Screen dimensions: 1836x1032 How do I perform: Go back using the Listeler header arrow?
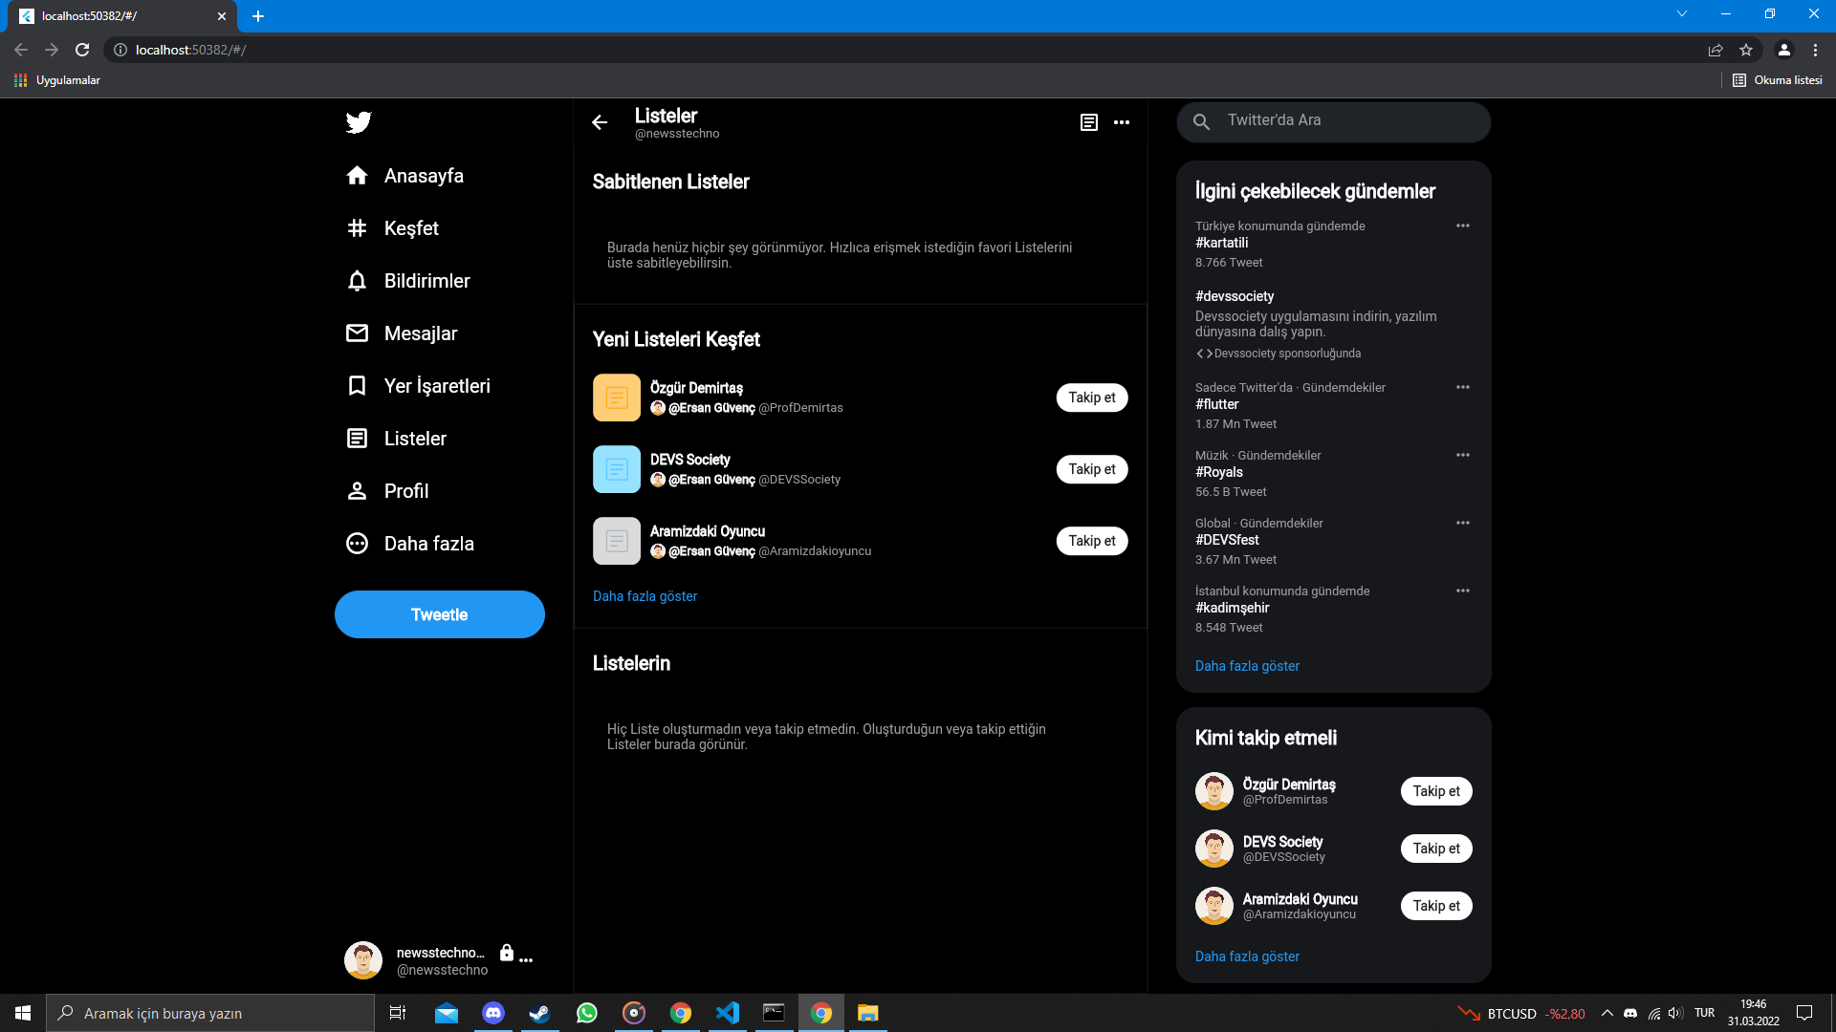(600, 122)
